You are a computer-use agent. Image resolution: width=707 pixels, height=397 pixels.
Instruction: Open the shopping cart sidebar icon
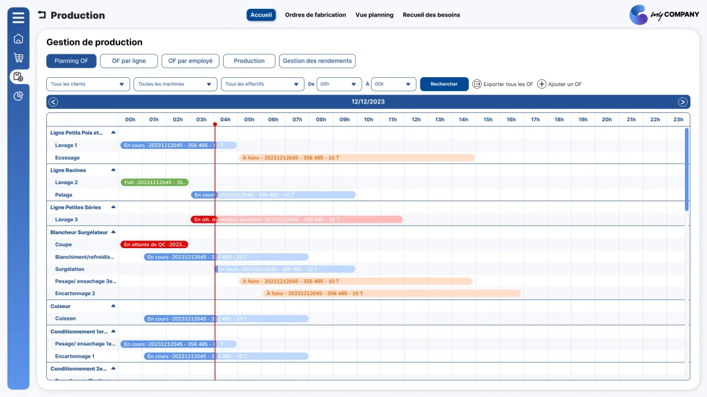coord(18,58)
